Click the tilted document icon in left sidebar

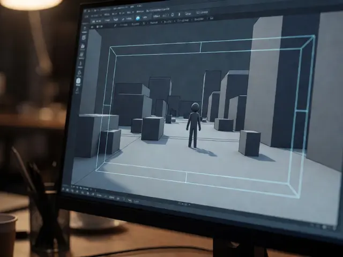(x=82, y=55)
